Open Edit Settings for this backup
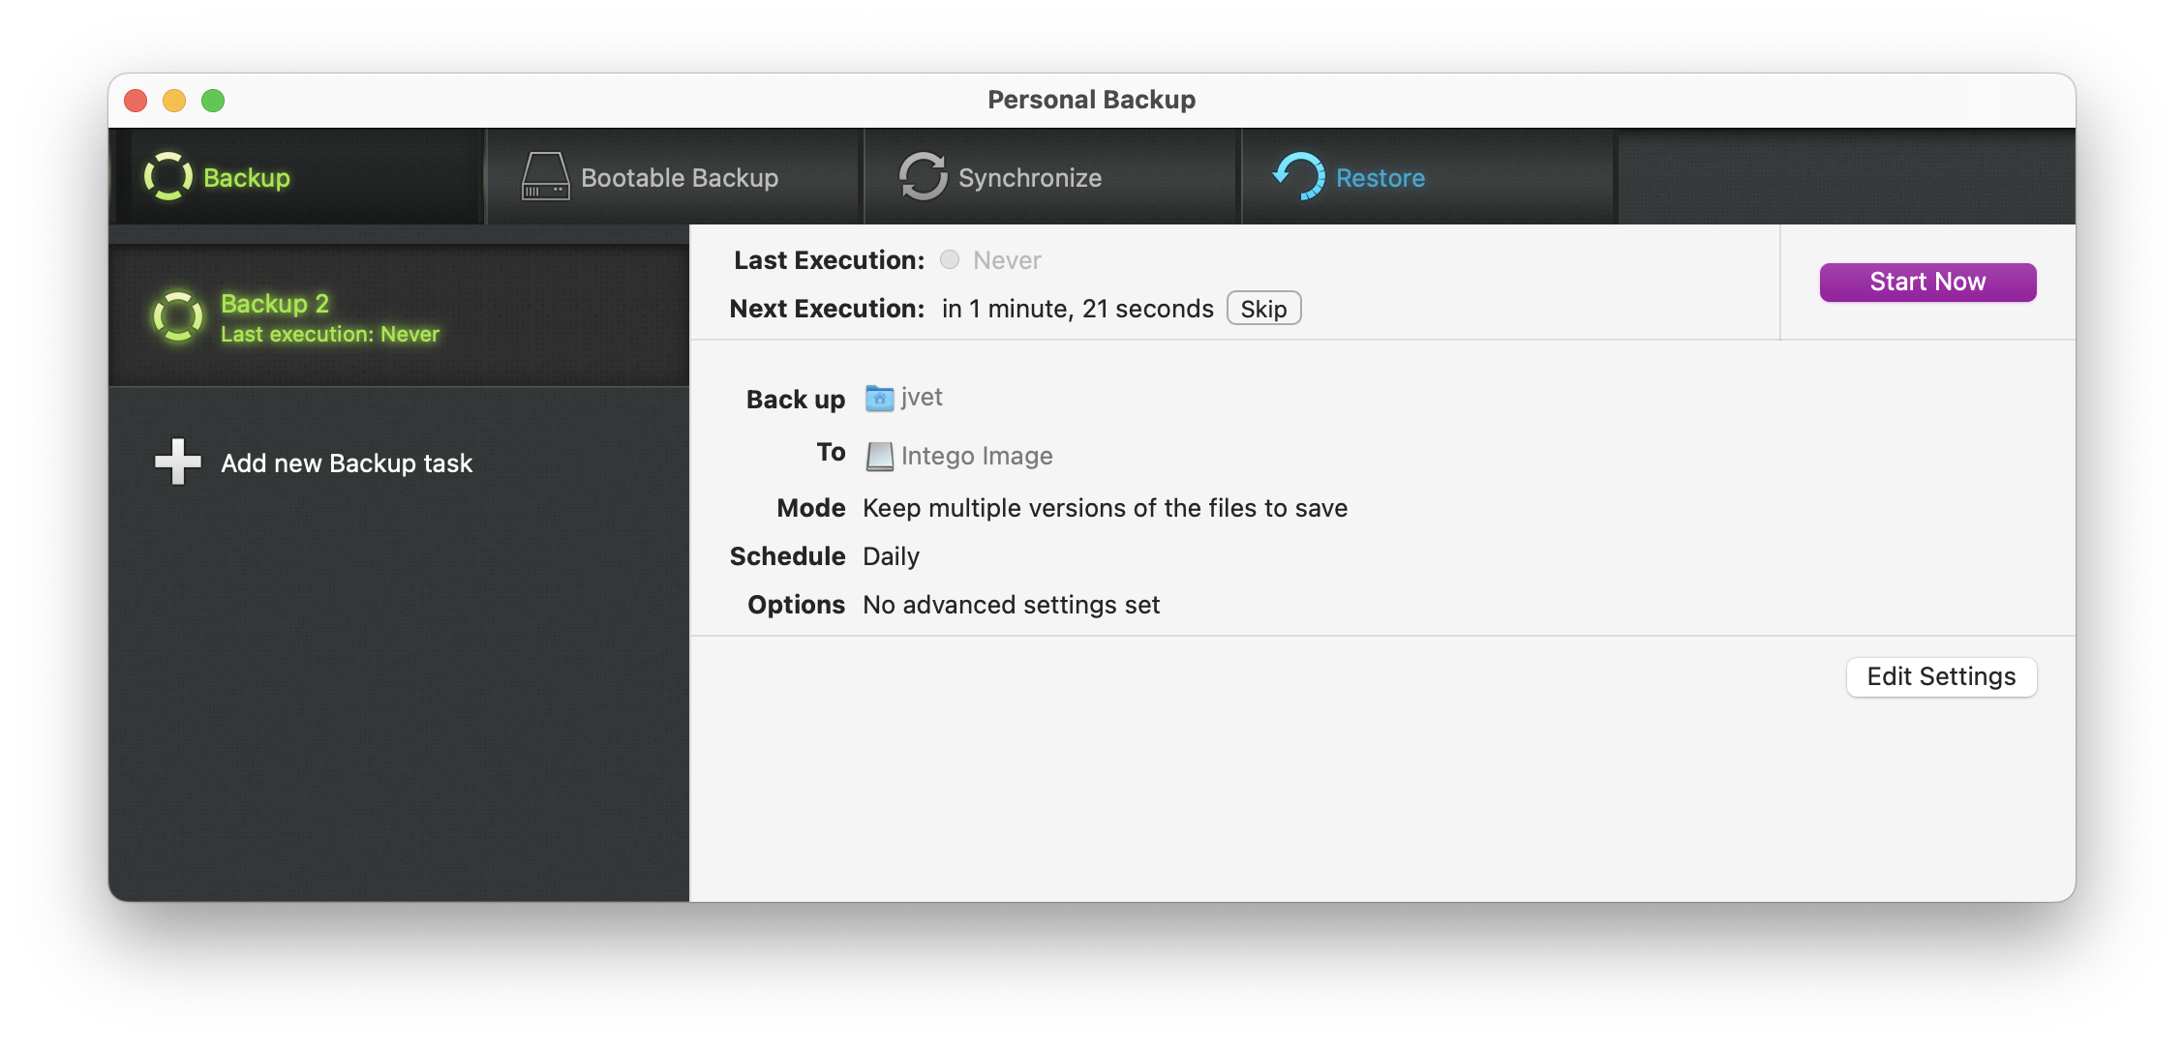Image resolution: width=2184 pixels, height=1045 pixels. (1941, 676)
